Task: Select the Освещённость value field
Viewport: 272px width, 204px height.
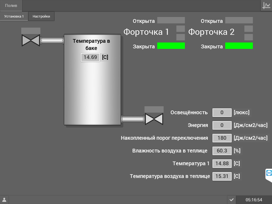Action: [x=222, y=112]
